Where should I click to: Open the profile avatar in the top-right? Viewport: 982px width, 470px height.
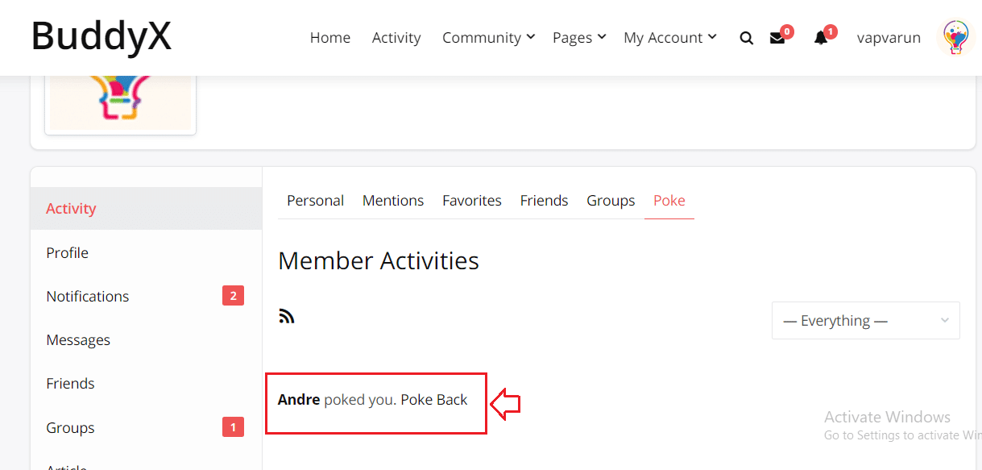955,37
